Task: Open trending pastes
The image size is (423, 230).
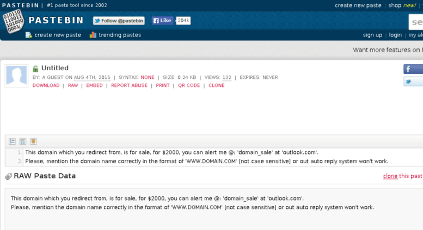Action: click(120, 35)
